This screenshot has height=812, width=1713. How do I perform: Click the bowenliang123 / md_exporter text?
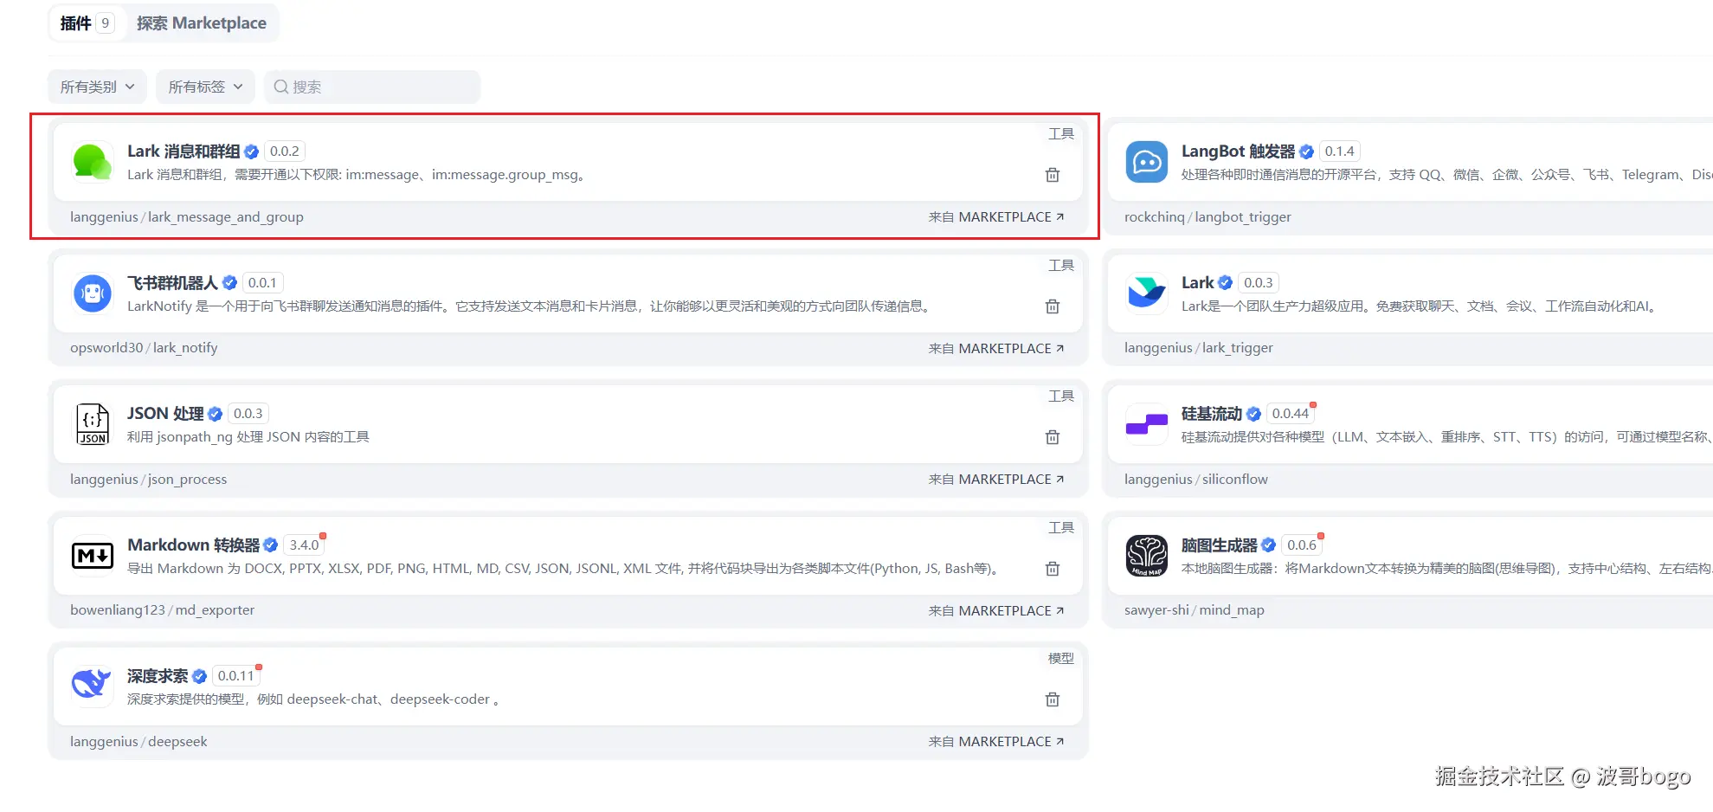pos(163,610)
